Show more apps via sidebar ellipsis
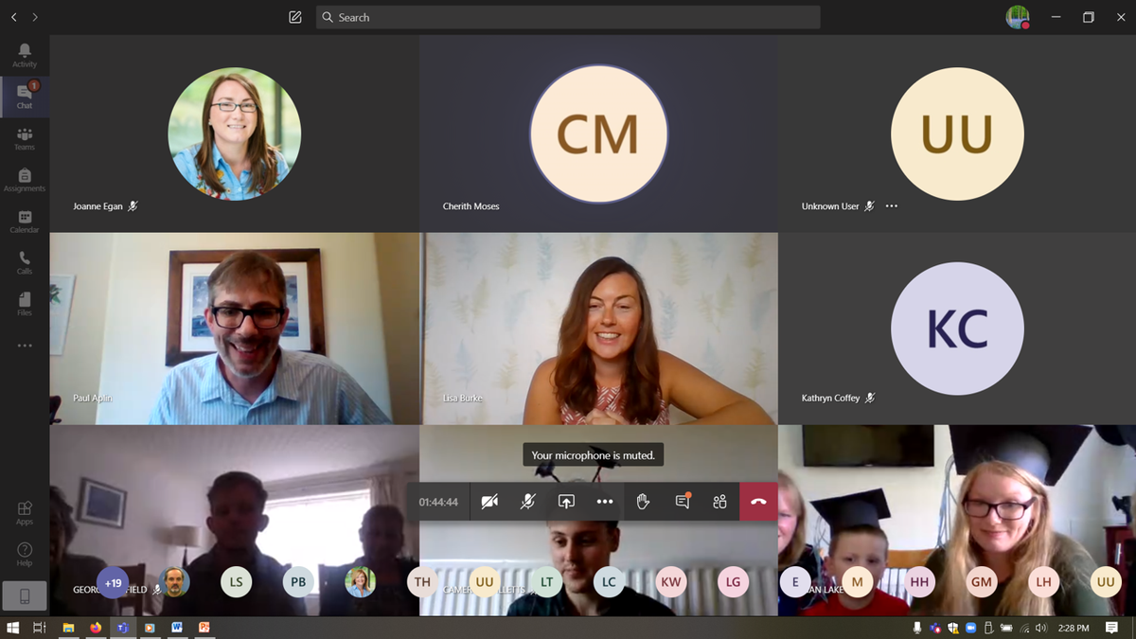 click(25, 346)
